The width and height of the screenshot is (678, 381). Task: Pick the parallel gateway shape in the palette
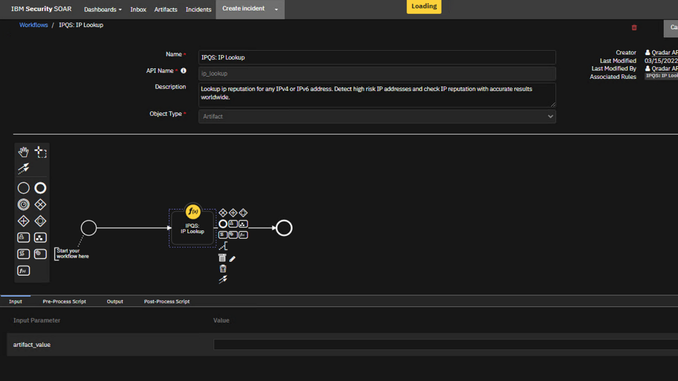(23, 221)
